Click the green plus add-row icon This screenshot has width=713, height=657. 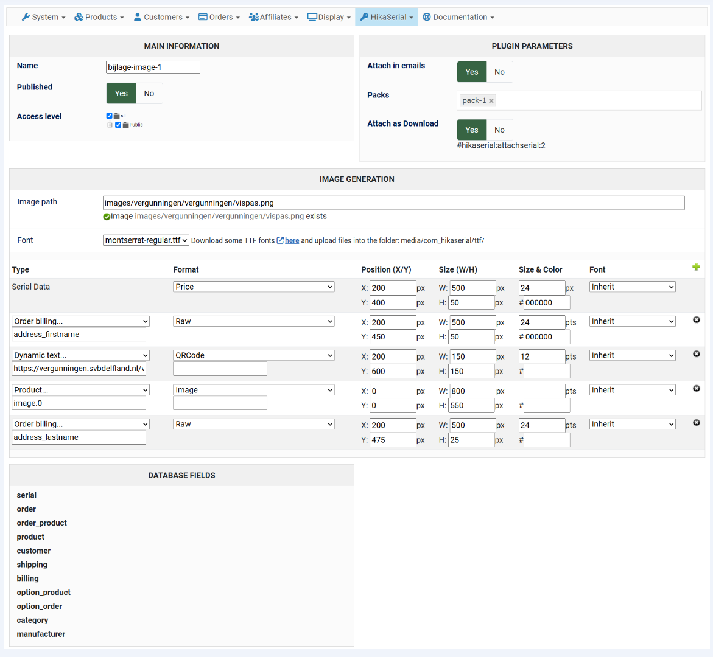click(x=696, y=267)
